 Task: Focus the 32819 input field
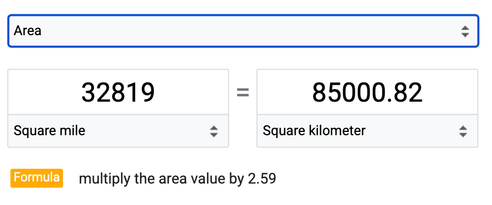[118, 92]
